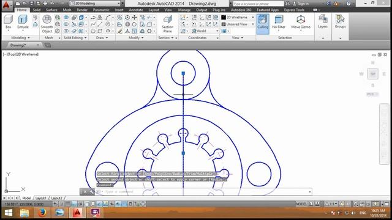Open the Windows Start button
Viewport: 392px width, 220px height.
8,213
